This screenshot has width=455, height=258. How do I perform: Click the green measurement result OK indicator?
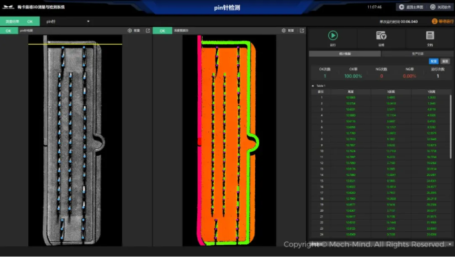tap(20, 21)
